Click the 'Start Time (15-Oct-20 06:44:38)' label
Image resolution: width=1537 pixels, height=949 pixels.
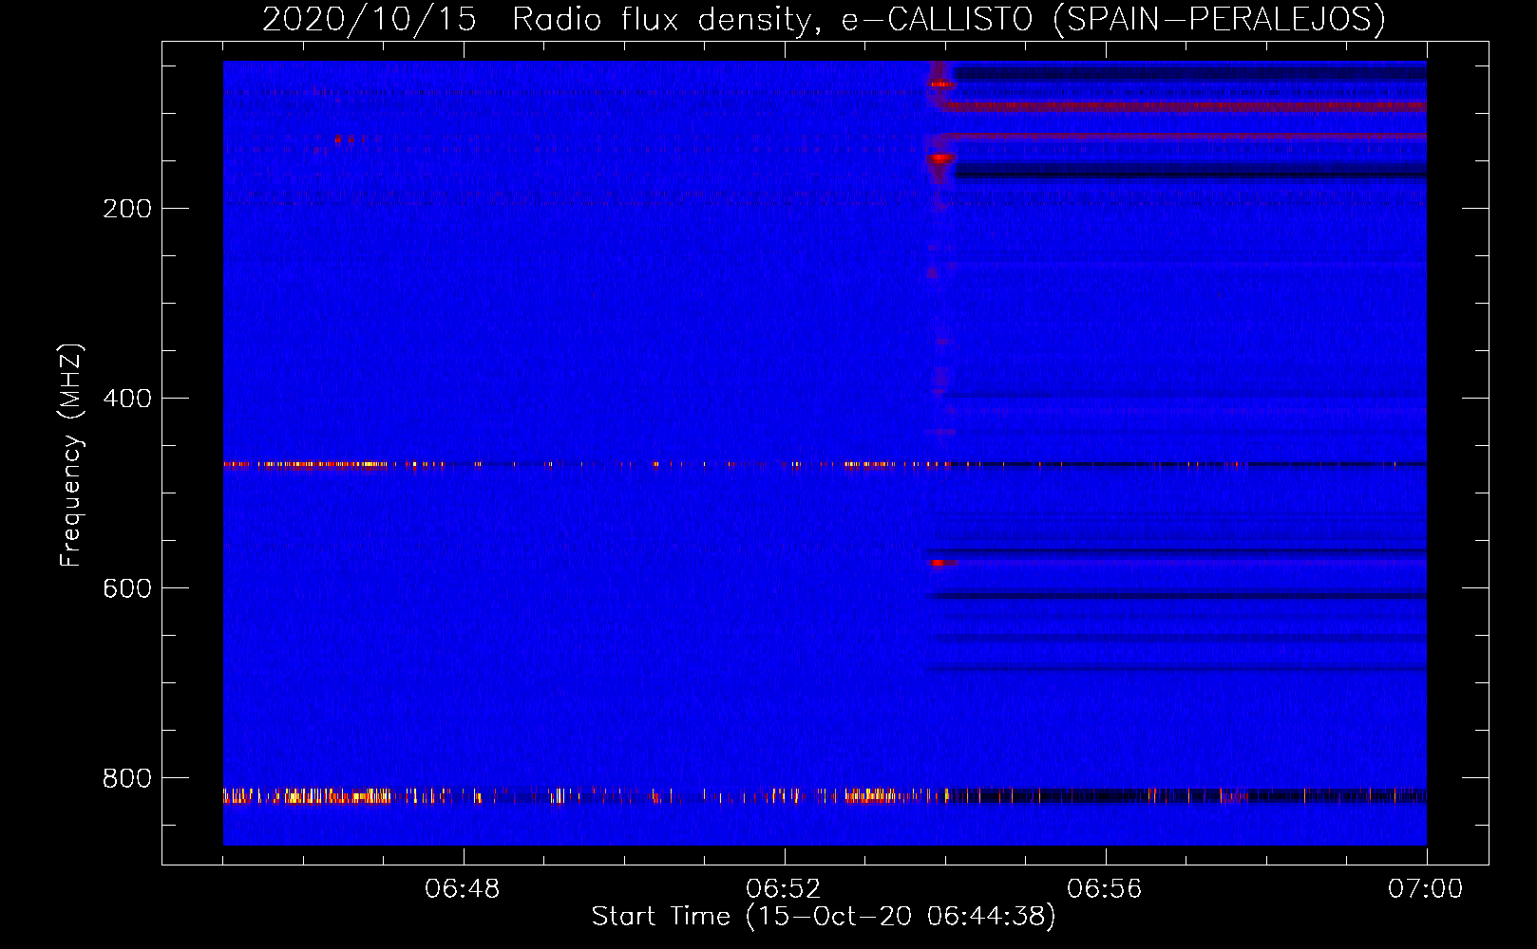[824, 917]
